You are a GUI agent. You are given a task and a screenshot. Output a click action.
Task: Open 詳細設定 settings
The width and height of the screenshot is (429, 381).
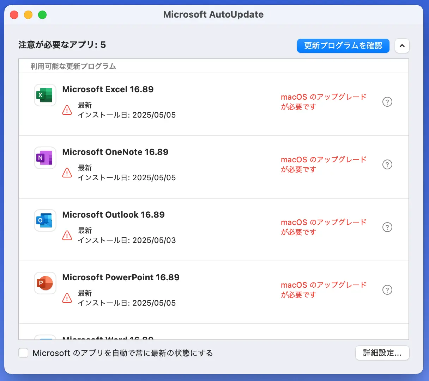(x=382, y=353)
